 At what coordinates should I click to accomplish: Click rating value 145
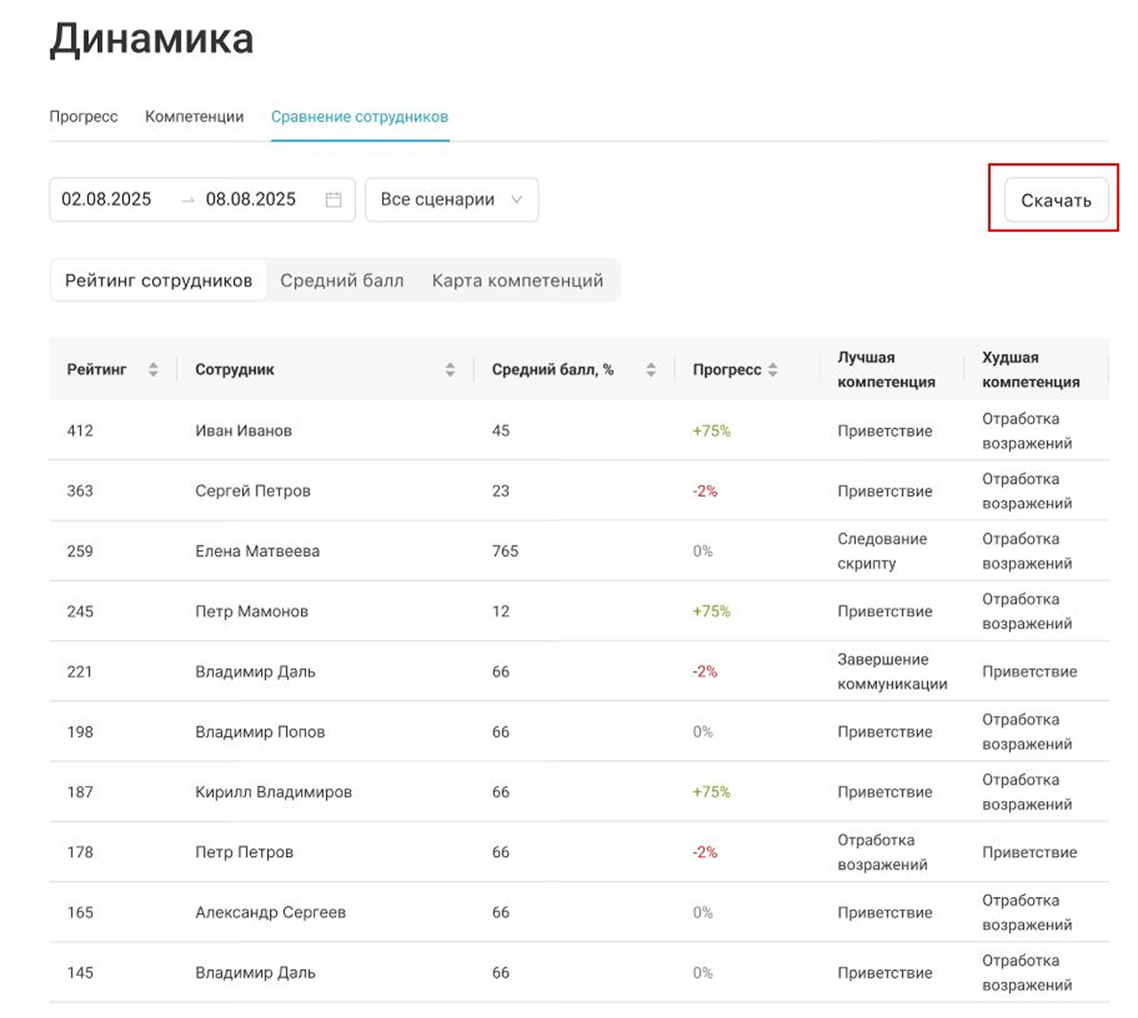point(80,973)
